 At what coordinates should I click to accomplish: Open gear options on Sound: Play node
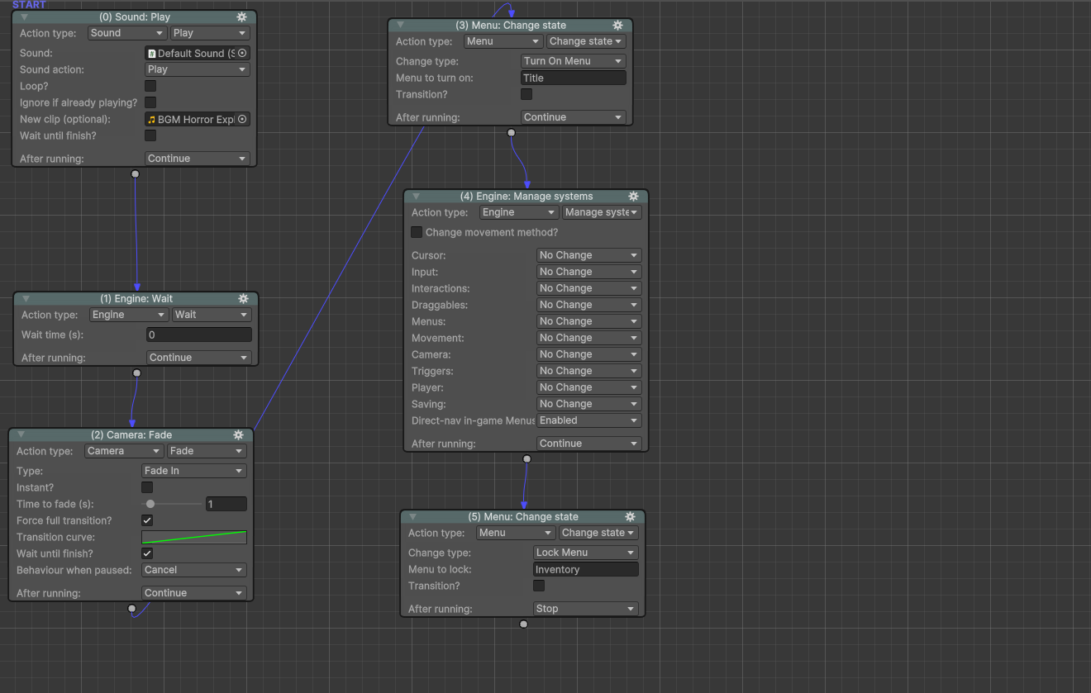pos(241,17)
